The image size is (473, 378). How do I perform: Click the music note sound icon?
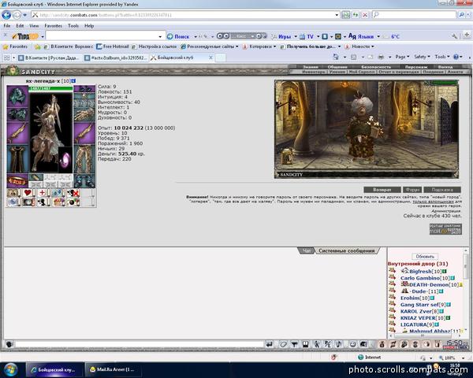point(339,344)
